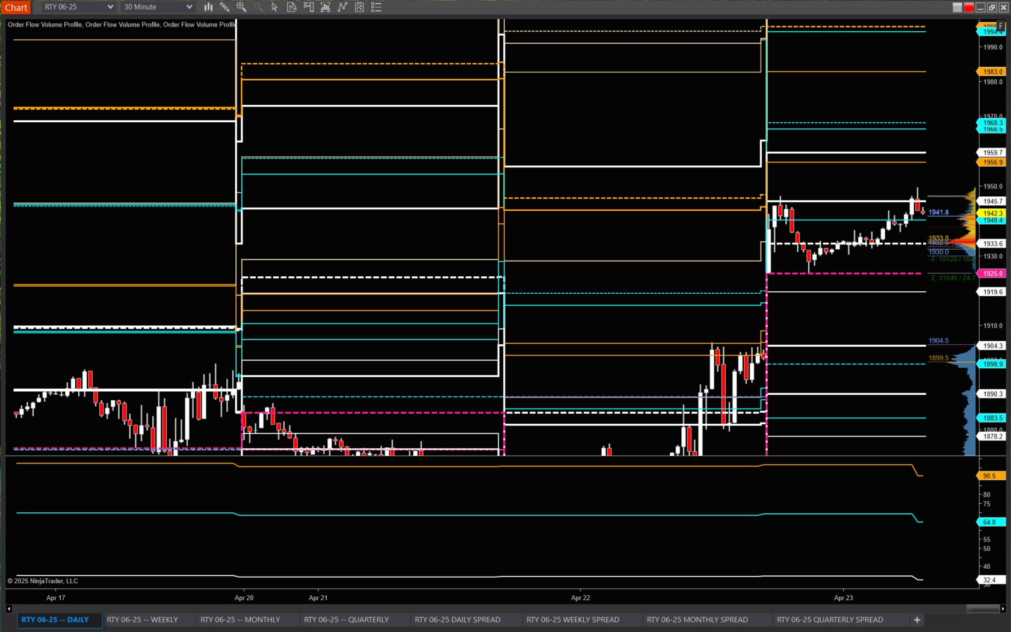Open the Strategies icon

359,7
